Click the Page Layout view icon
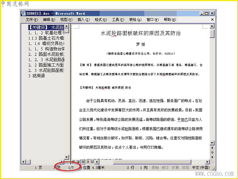The height and width of the screenshot is (179, 238). (x=83, y=161)
